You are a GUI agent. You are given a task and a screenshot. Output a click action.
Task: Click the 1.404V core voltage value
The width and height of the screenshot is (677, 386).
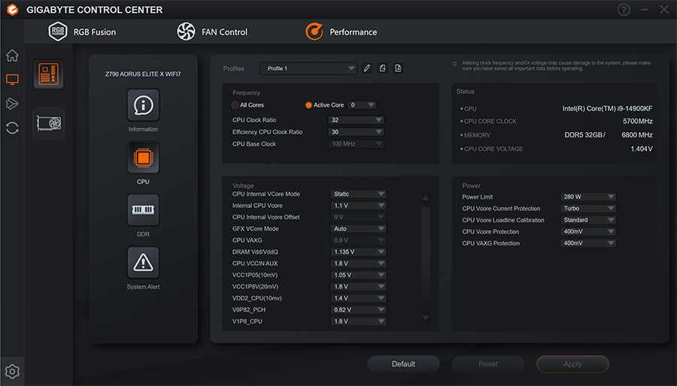pyautogui.click(x=641, y=149)
